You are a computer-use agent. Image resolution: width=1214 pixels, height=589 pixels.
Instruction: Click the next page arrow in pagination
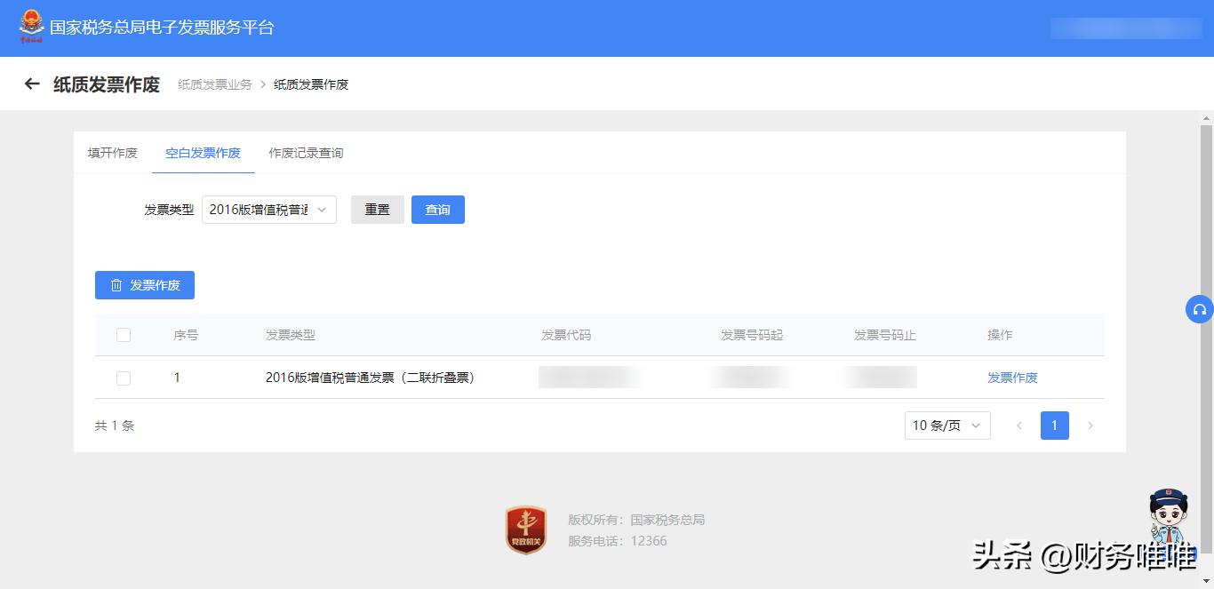1090,426
